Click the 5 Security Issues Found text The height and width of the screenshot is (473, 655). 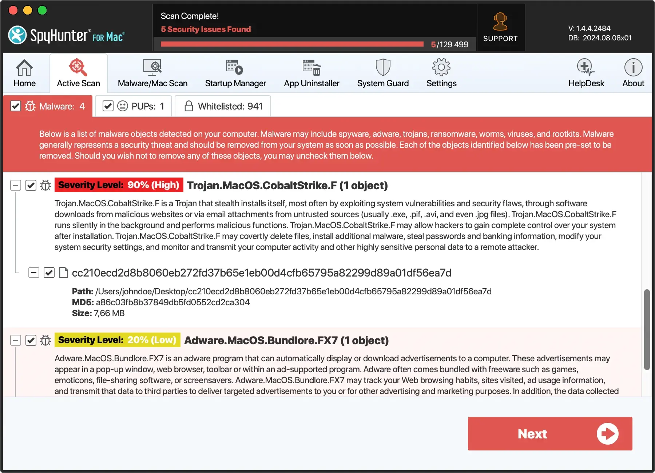(x=206, y=29)
